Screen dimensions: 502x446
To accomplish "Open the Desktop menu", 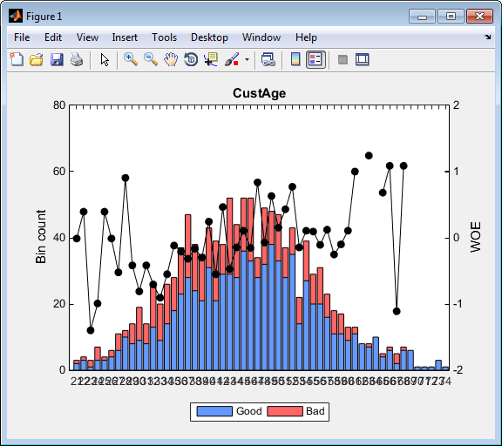I will pos(209,37).
